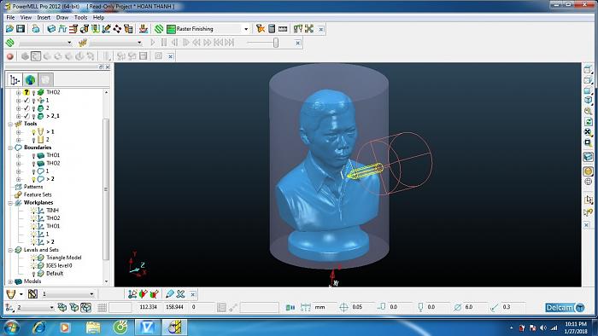Screen dimensions: 598x336
Task: Open the File menu
Action: click(x=10, y=18)
